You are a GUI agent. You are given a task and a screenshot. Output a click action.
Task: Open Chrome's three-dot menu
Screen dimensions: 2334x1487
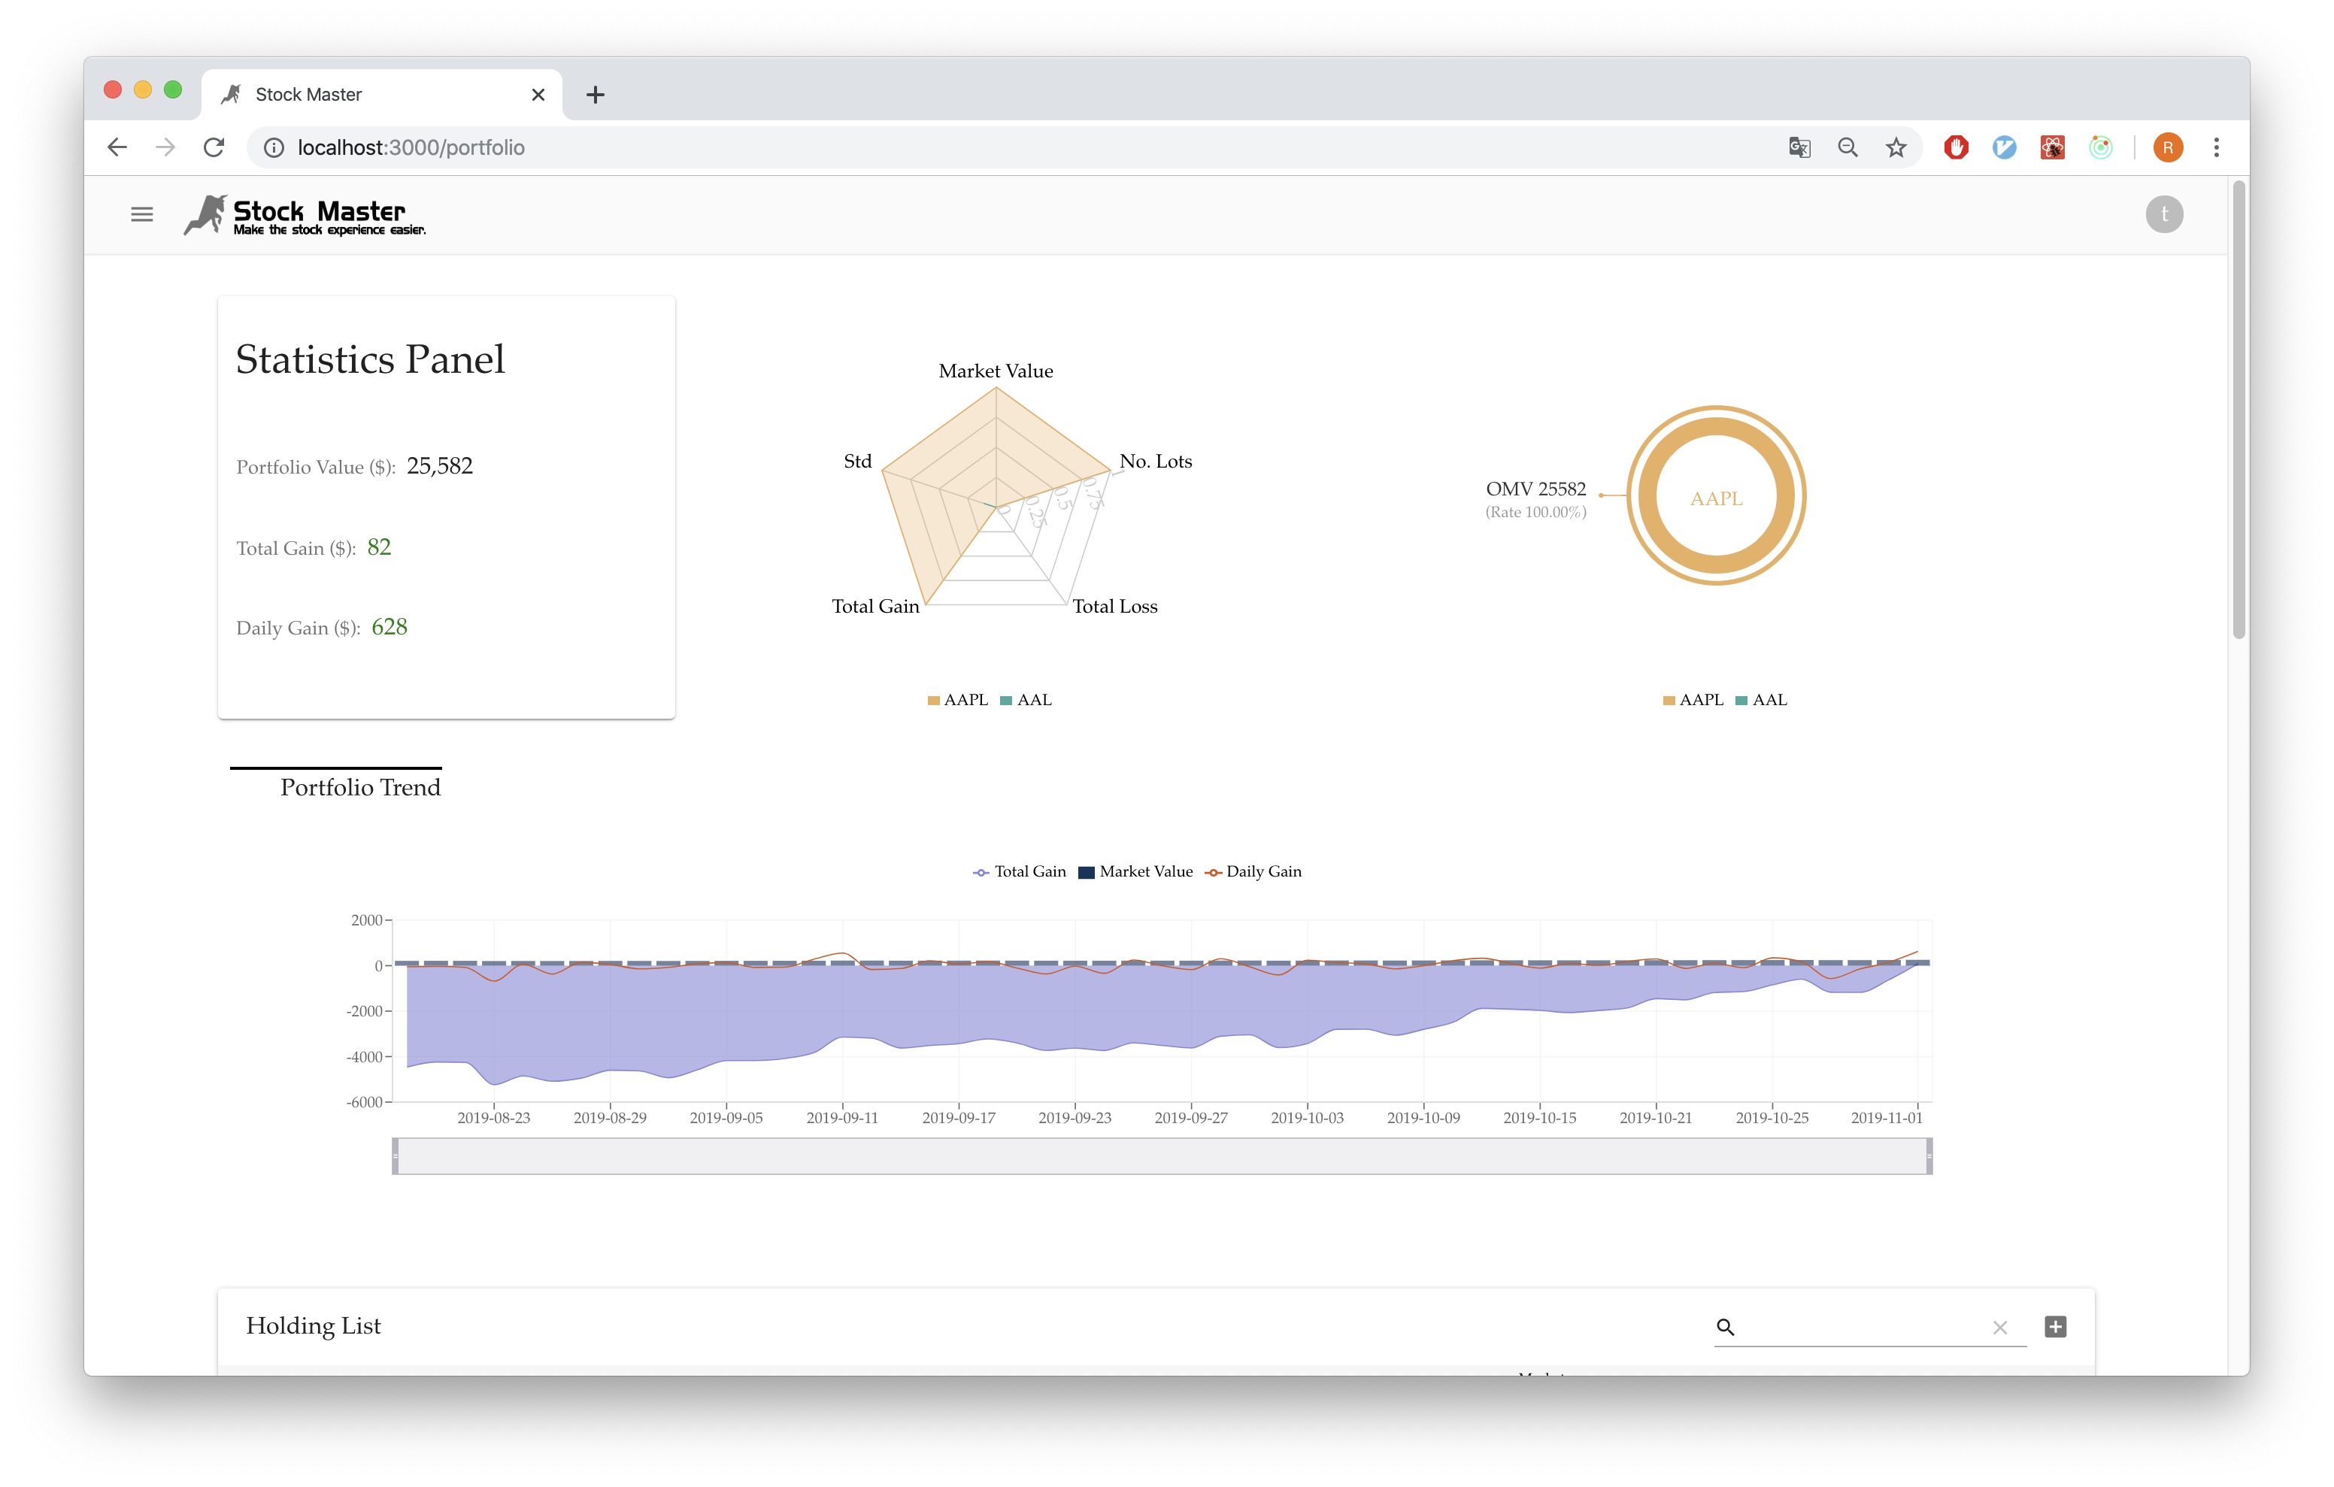[x=2217, y=147]
